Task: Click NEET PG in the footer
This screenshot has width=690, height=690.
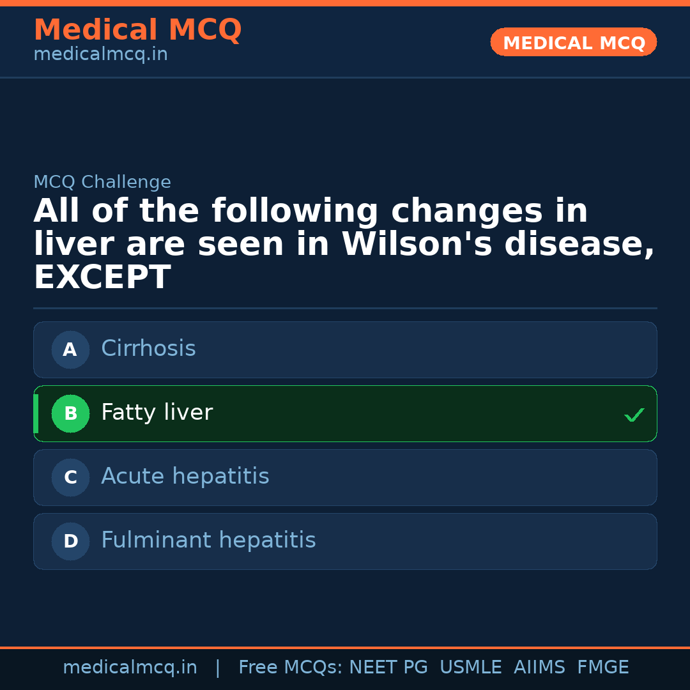Action: pos(388,668)
